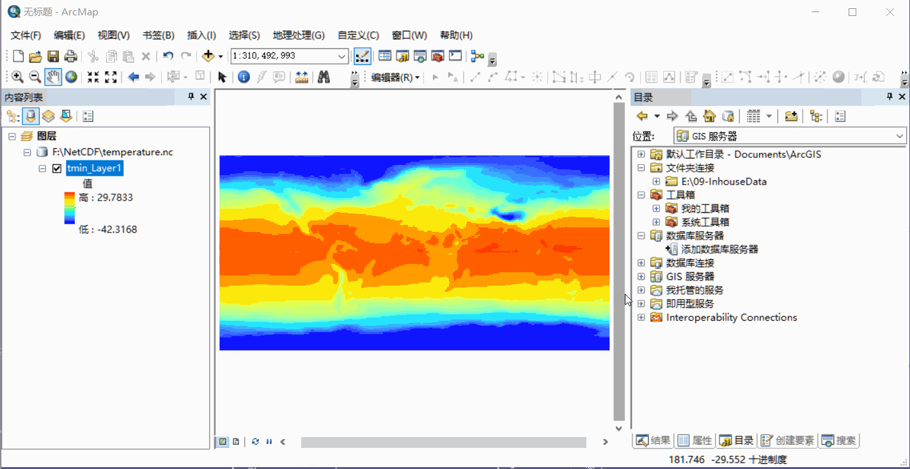Screen dimensions: 910x469
Task: Open 书签(B) bookmarks menu
Action: [158, 35]
